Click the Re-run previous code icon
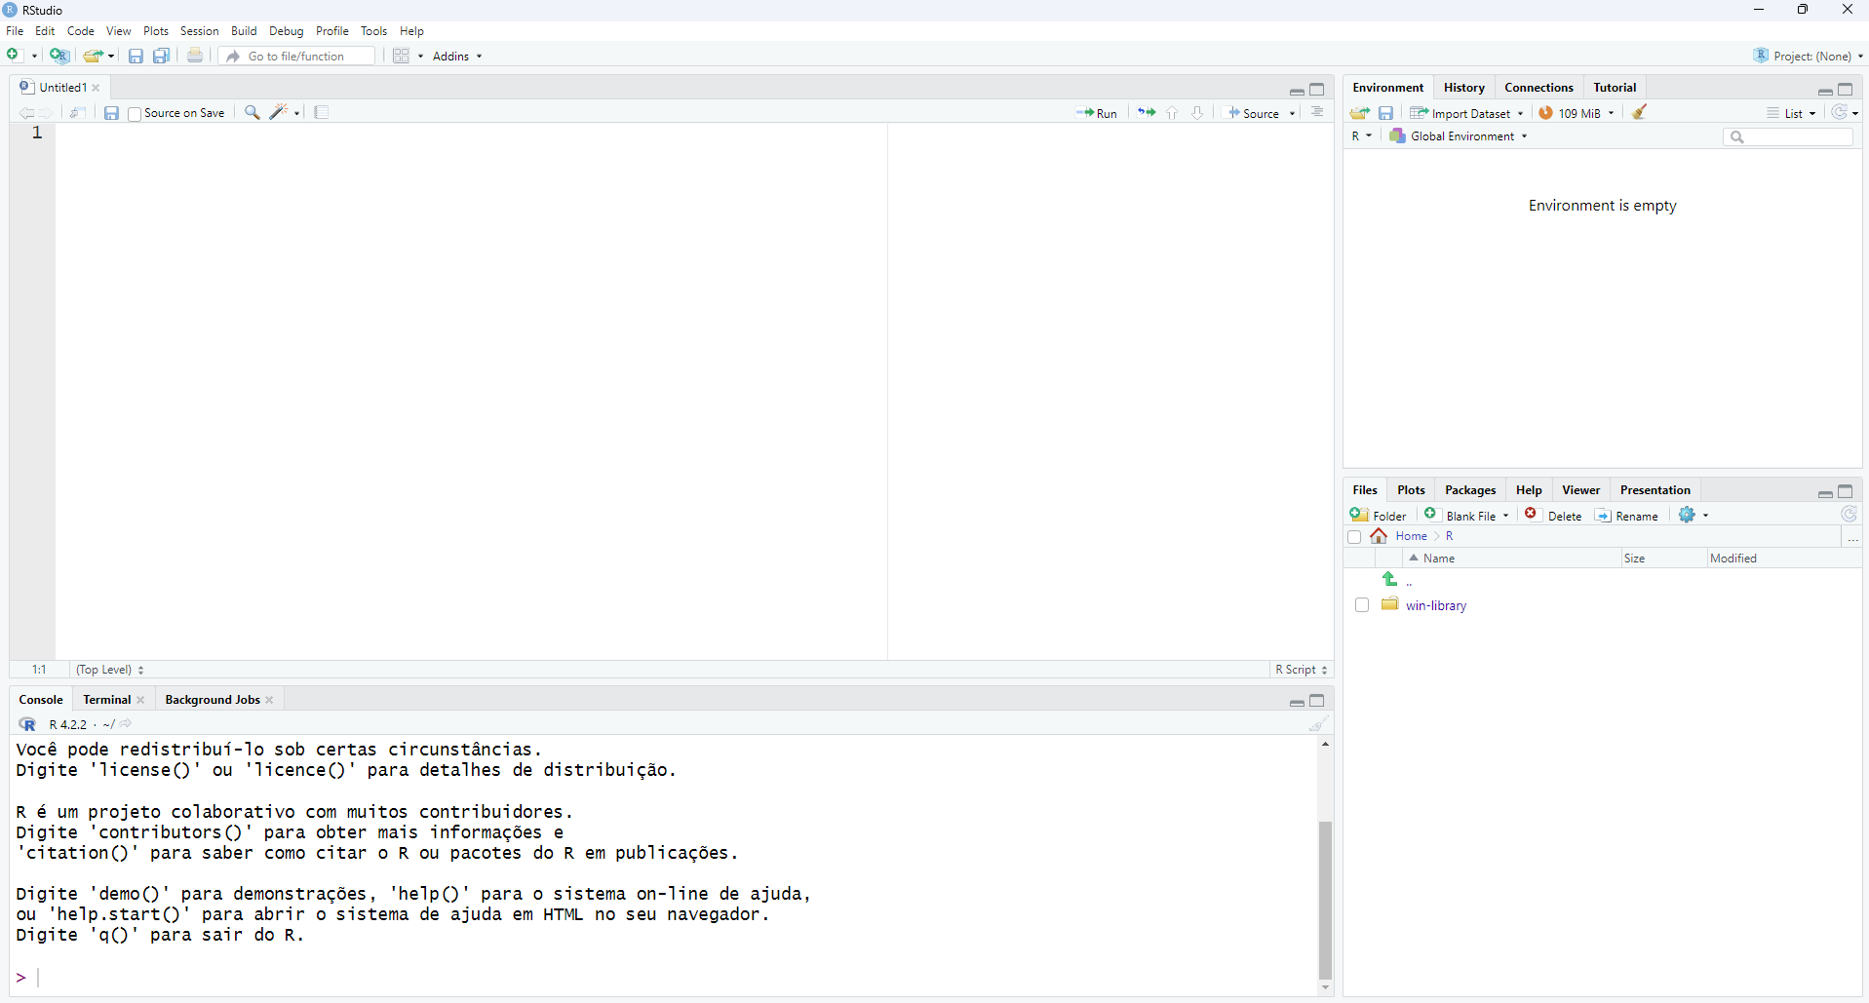 pos(1147,113)
